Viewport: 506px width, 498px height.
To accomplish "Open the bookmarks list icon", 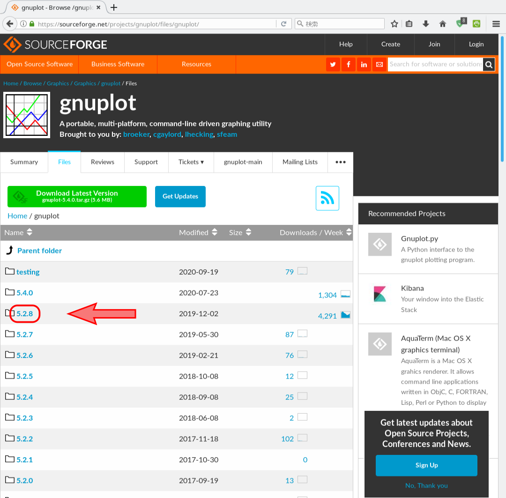I will click(409, 24).
